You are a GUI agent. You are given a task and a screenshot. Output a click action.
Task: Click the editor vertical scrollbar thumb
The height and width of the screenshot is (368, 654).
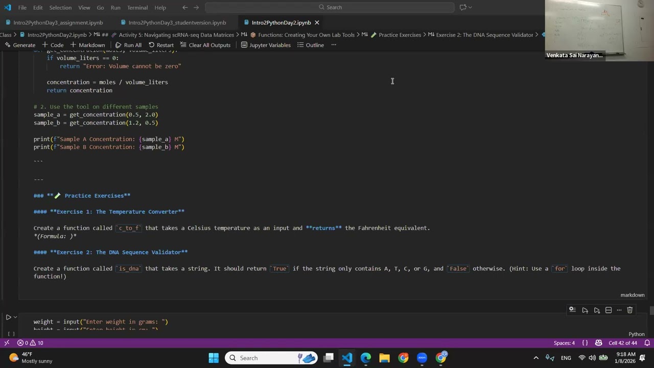tap(651, 311)
